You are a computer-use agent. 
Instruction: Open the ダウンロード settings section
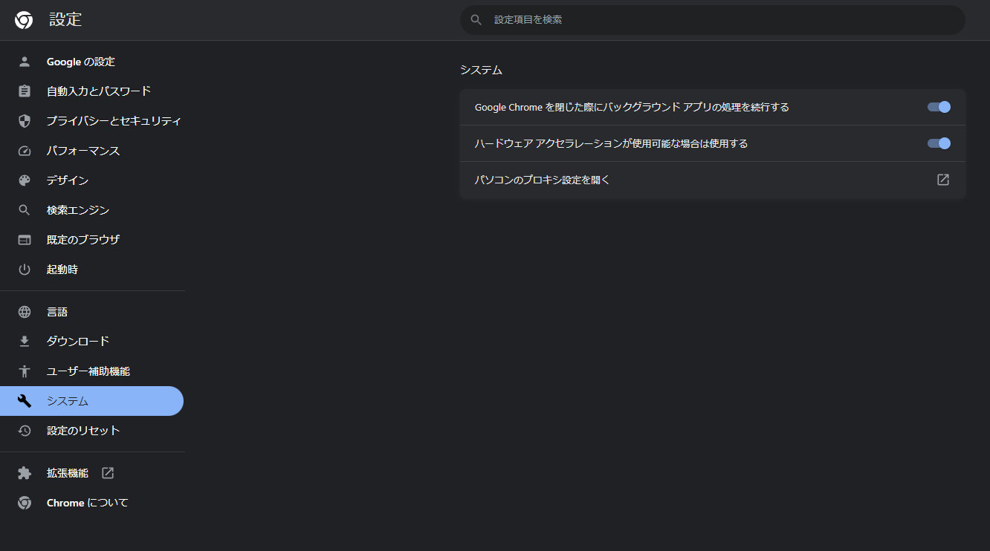(x=79, y=341)
